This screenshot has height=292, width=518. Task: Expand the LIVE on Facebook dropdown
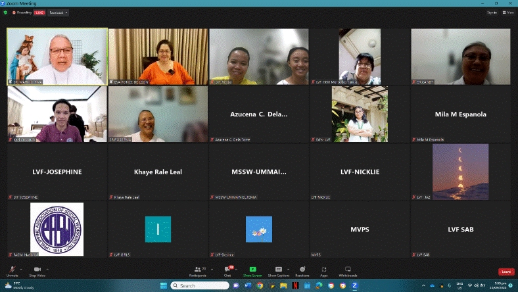tap(57, 12)
